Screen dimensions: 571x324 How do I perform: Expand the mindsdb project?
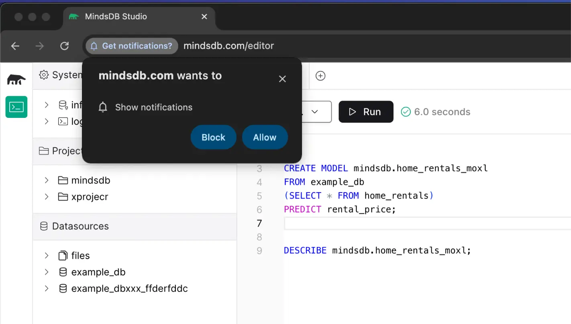click(47, 180)
